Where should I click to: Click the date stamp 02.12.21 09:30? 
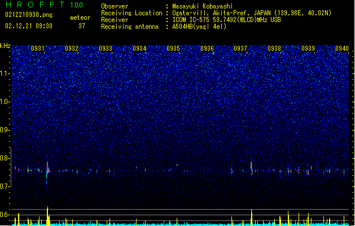(29, 26)
